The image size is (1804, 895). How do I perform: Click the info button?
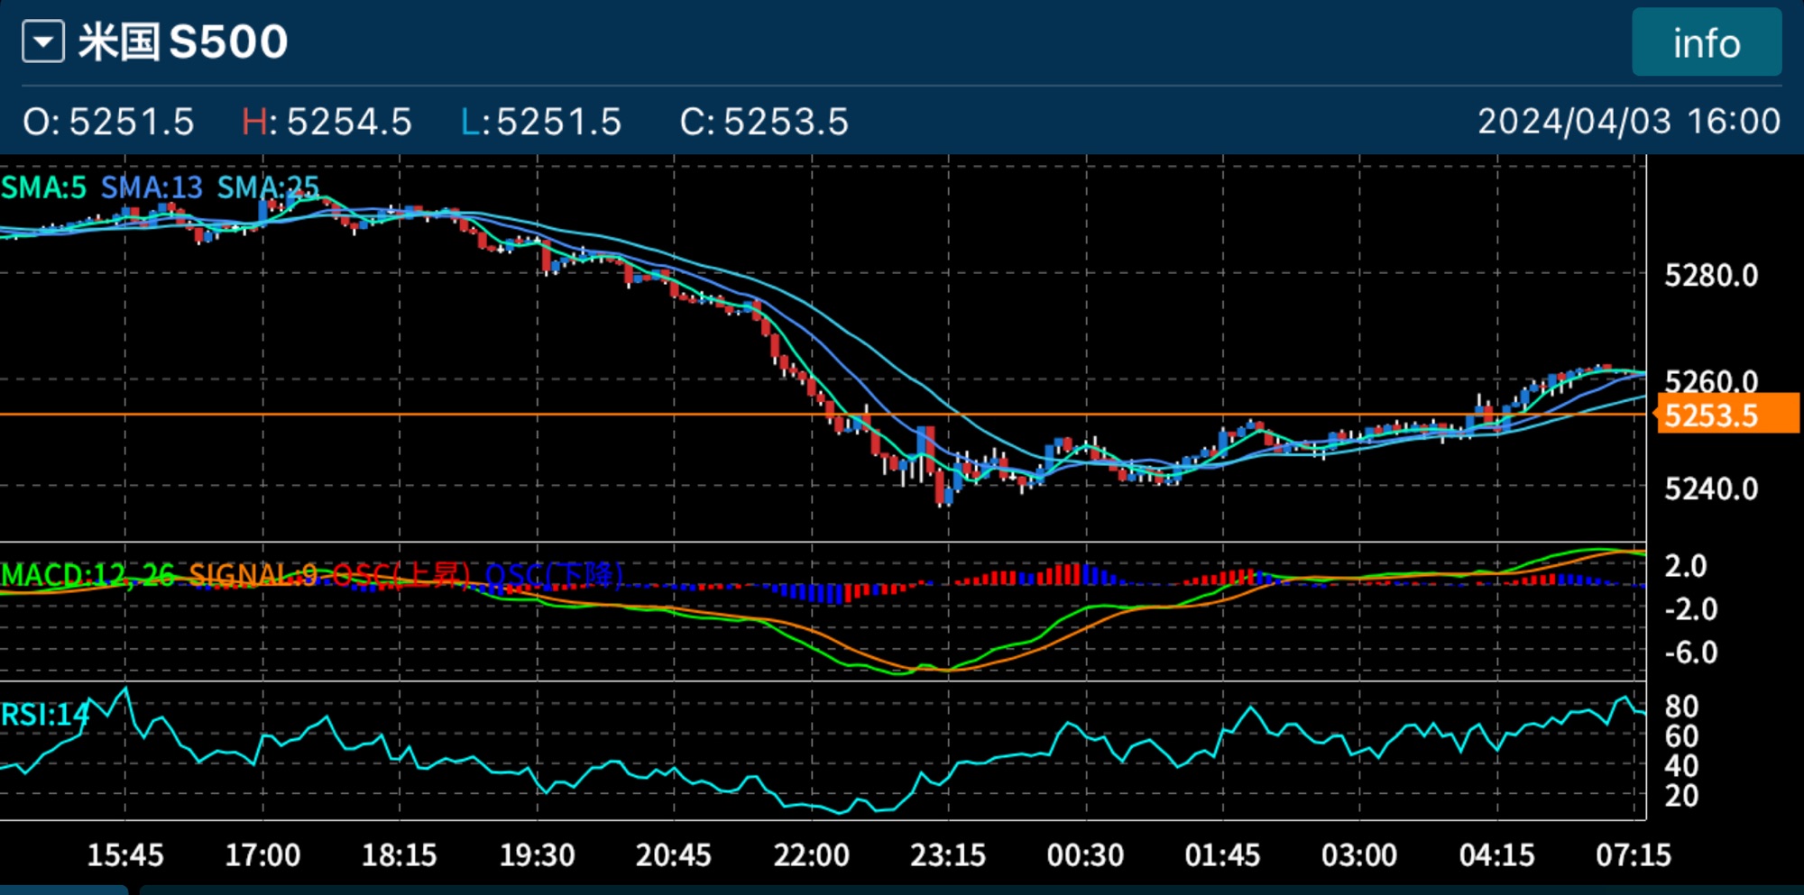(1706, 43)
